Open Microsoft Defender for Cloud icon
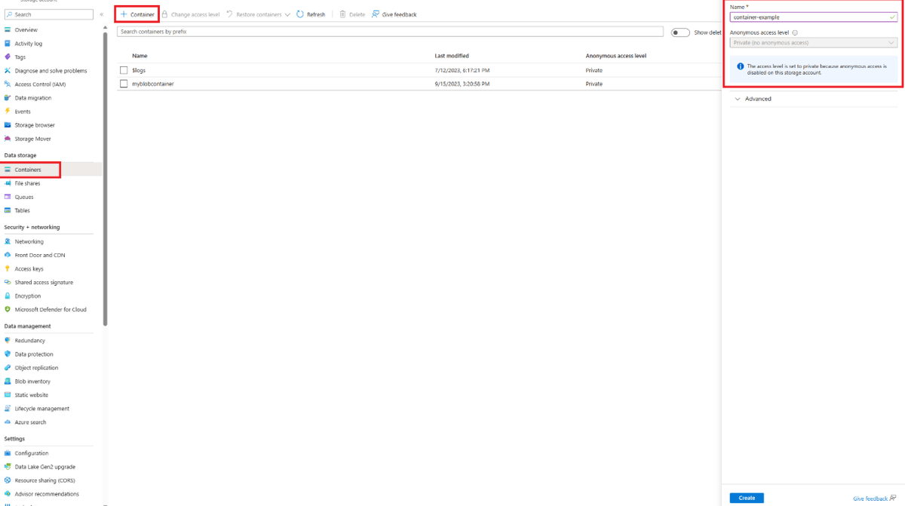The width and height of the screenshot is (905, 506). (8, 309)
